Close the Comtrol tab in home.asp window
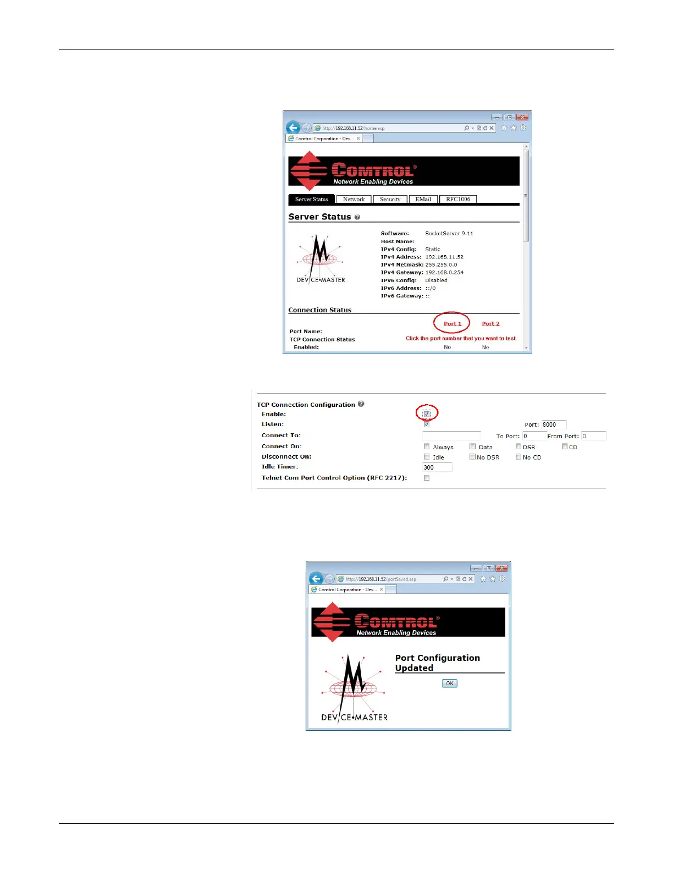Image resolution: width=673 pixels, height=871 pixels. (x=358, y=139)
